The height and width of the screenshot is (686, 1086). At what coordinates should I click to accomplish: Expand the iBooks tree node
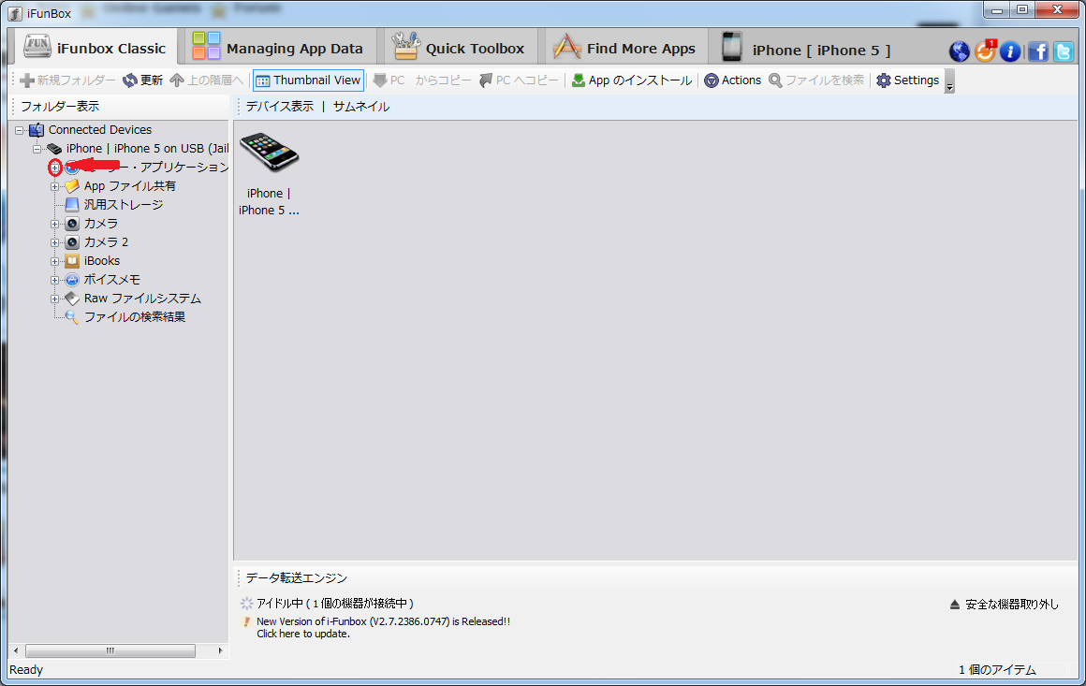tap(54, 261)
